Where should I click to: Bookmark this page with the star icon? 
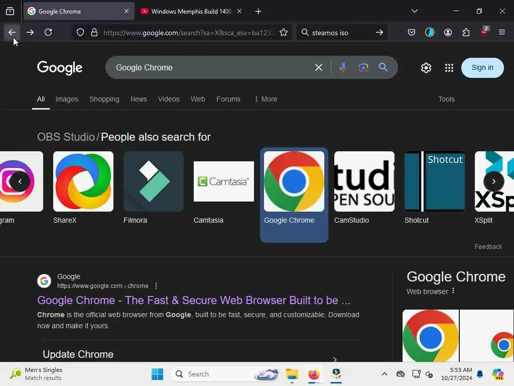click(284, 33)
